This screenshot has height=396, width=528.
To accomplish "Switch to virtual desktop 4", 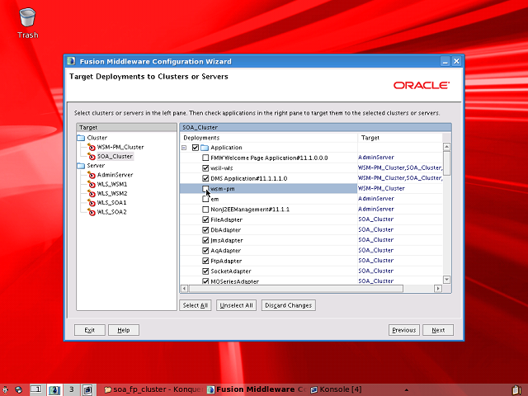I will [x=87, y=389].
